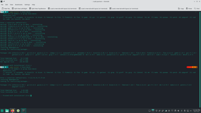Click the clock showing 12:34 PM
201x113 pixels.
coord(196,111)
